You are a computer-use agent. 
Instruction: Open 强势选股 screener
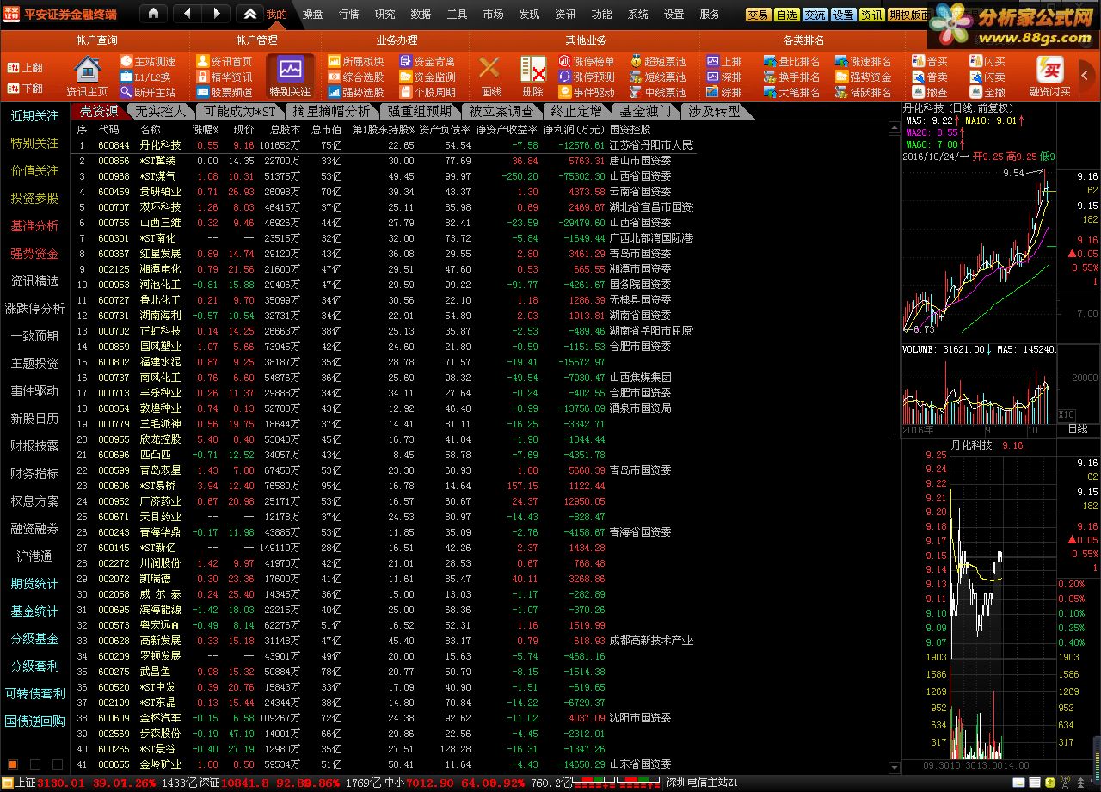pos(356,93)
